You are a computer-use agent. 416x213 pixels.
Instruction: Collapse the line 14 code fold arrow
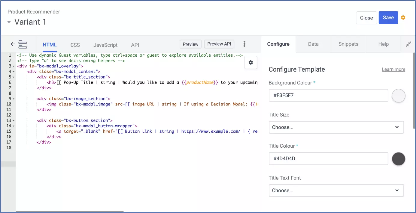[14, 126]
